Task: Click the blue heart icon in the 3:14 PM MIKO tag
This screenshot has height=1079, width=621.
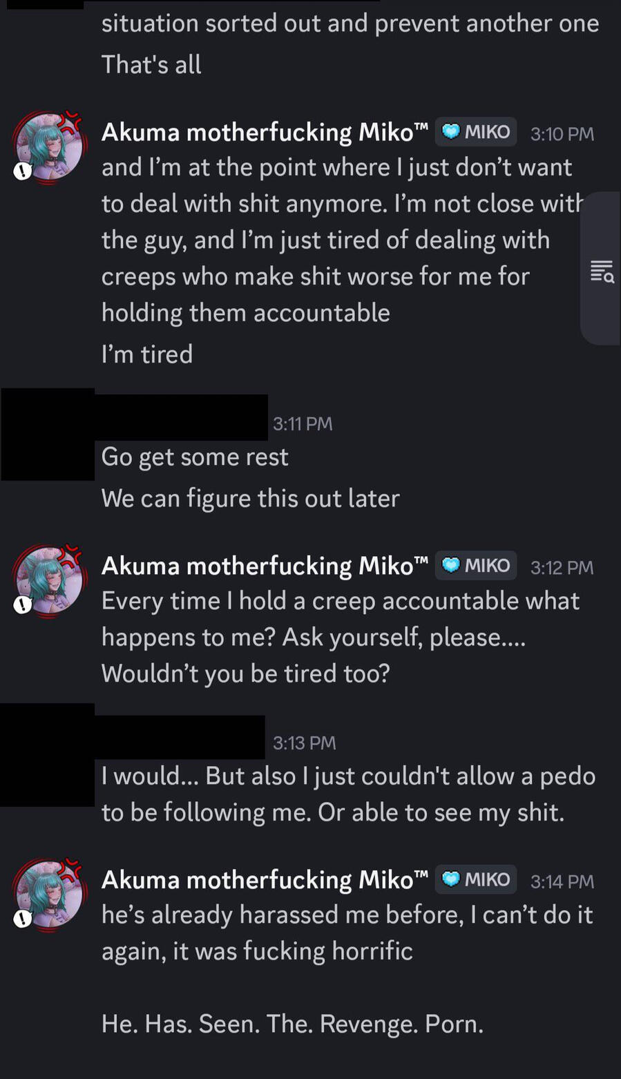Action: pos(451,879)
